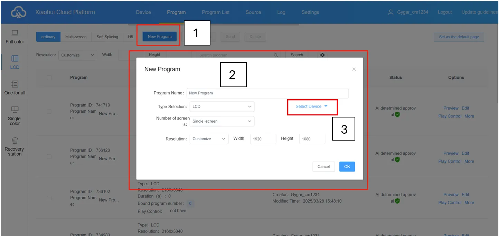The image size is (499, 236).
Task: Click the Search button
Action: pos(297,55)
